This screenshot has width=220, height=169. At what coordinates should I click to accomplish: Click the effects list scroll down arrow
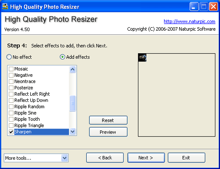click(x=73, y=132)
